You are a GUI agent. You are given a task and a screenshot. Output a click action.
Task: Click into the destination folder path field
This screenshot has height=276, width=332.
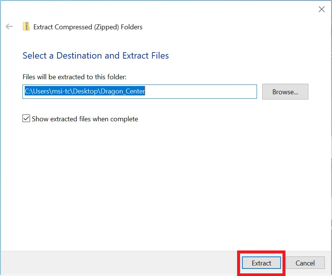pyautogui.click(x=140, y=92)
